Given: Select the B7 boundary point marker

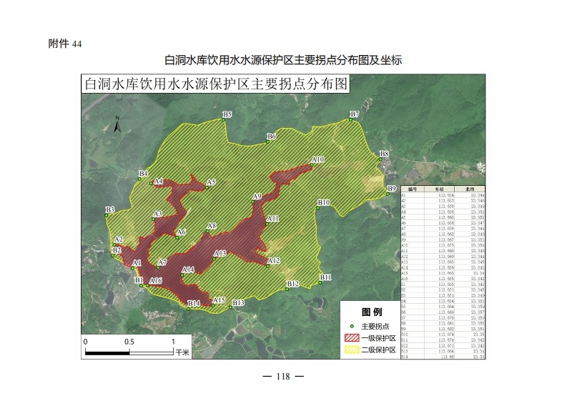Looking at the screenshot, I should click(x=351, y=120).
